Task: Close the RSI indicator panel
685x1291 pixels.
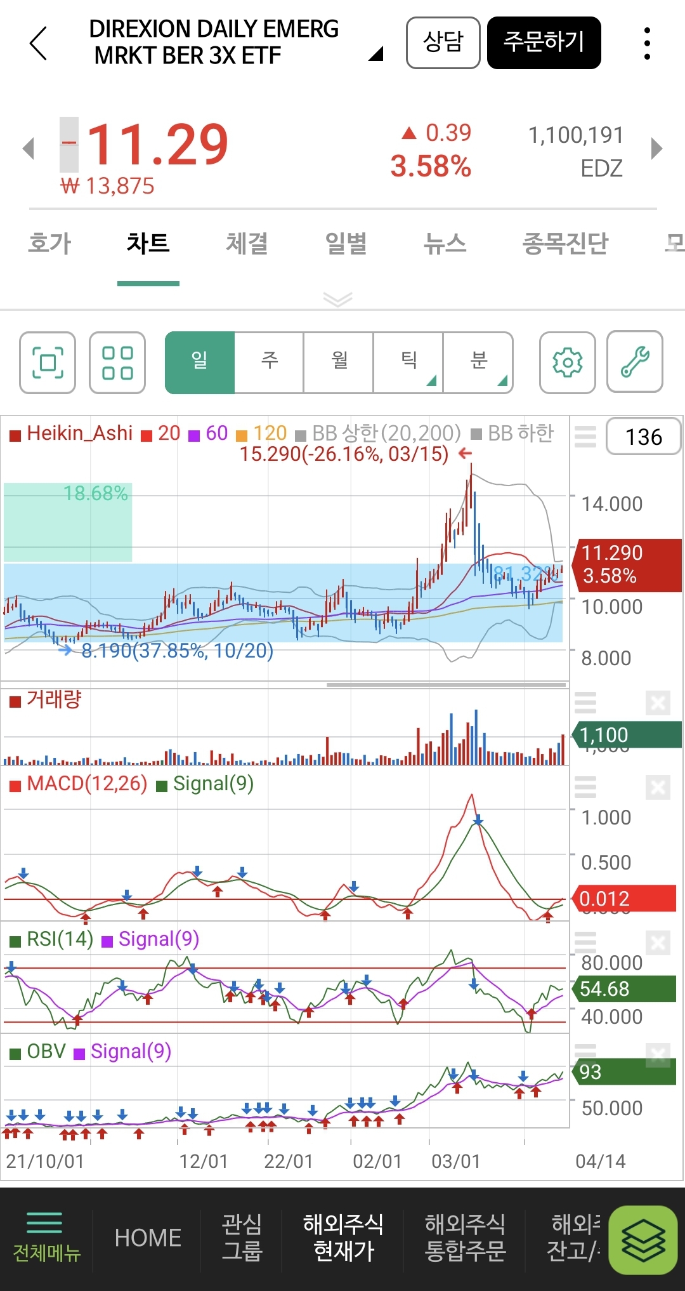Action: 658,943
